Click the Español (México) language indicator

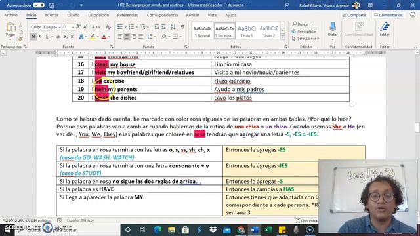pos(80,220)
